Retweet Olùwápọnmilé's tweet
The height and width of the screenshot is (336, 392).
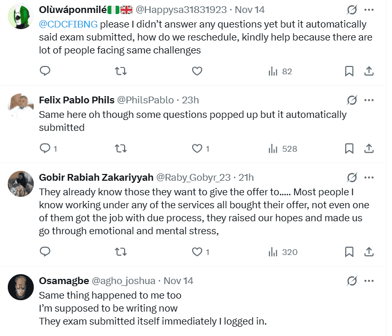[x=120, y=71]
